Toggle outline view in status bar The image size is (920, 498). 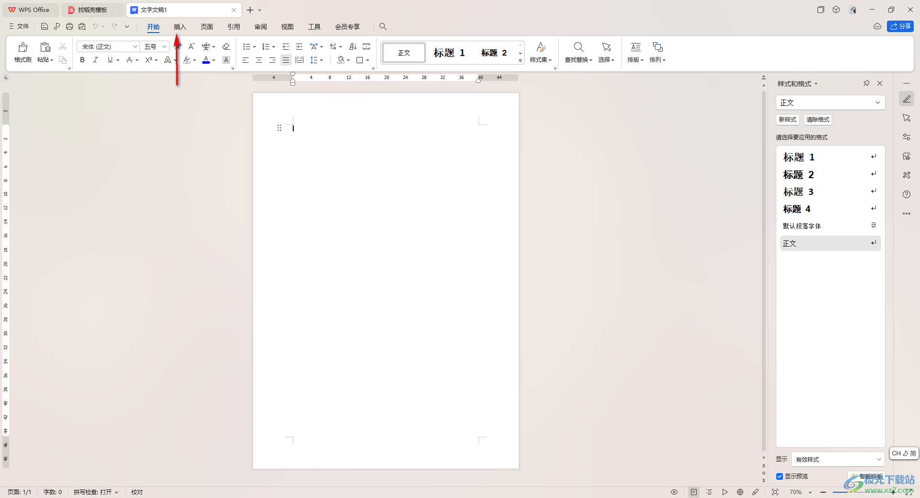point(709,492)
